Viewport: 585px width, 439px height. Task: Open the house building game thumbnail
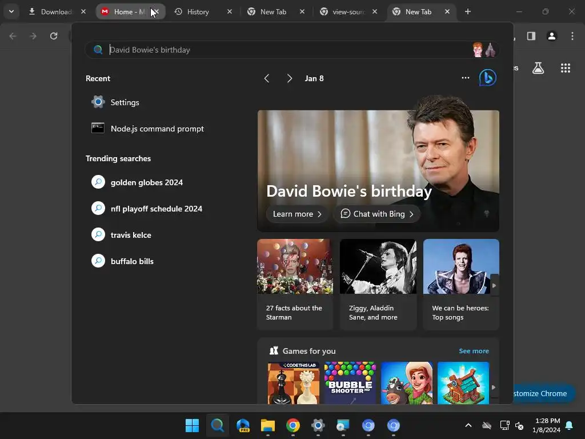pos(463,382)
